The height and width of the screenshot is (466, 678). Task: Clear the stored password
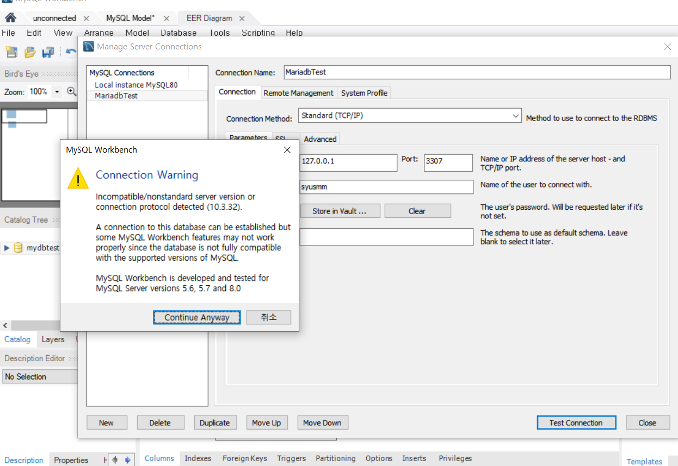[417, 211]
